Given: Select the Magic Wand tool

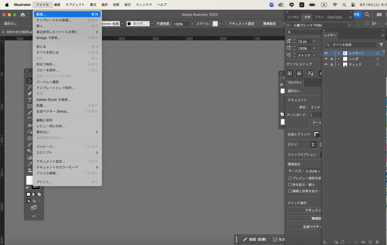Looking at the screenshot, I should tap(30, 87).
